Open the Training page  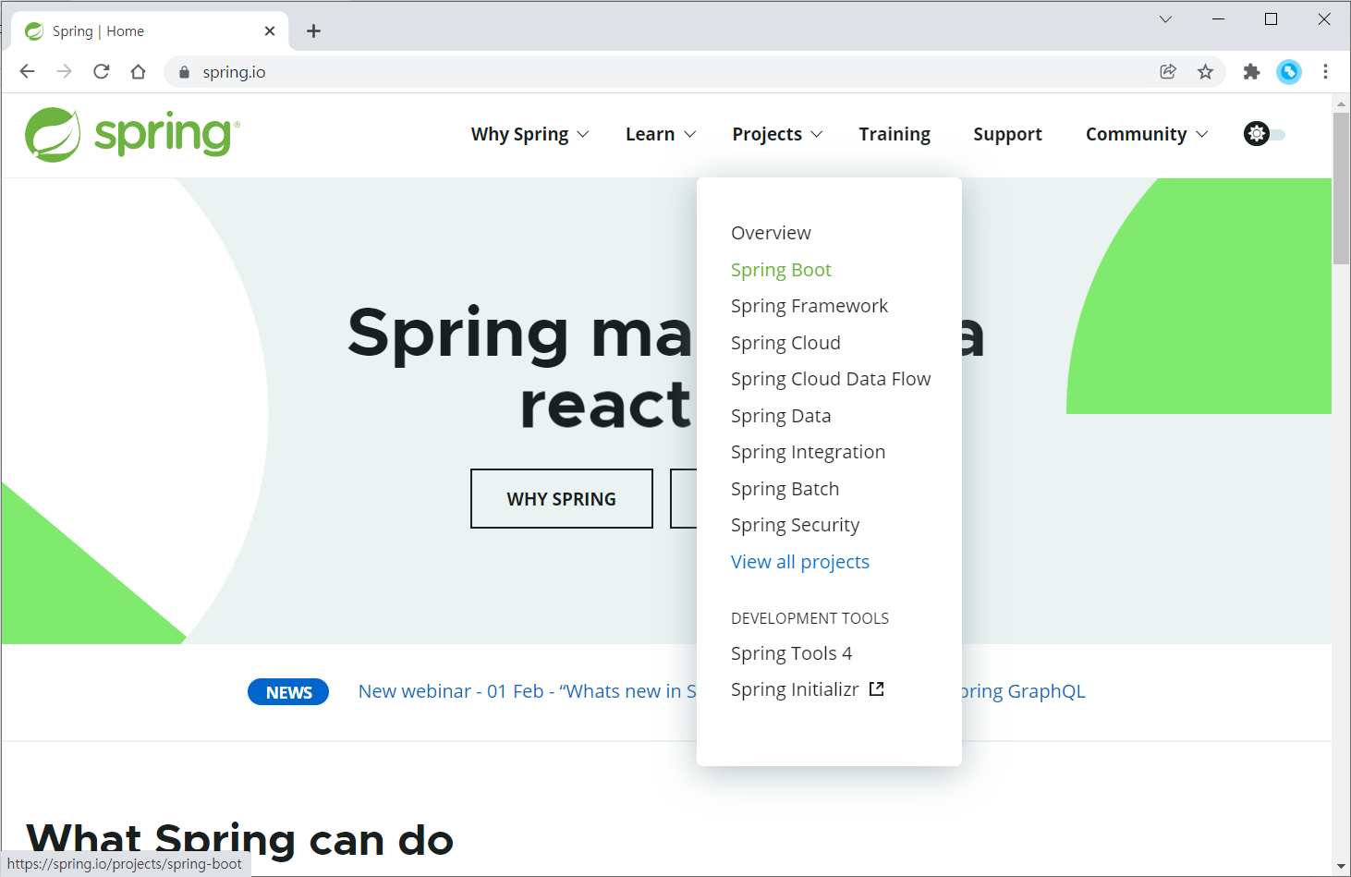pyautogui.click(x=895, y=134)
